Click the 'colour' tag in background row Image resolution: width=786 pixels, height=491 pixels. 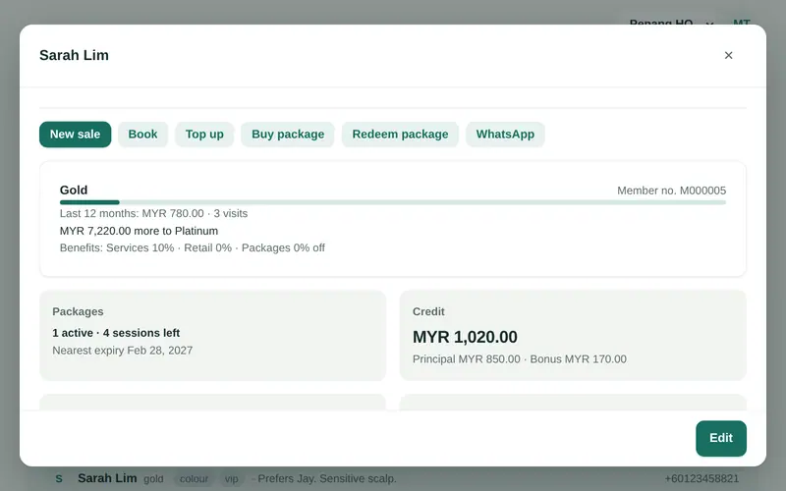pos(194,479)
